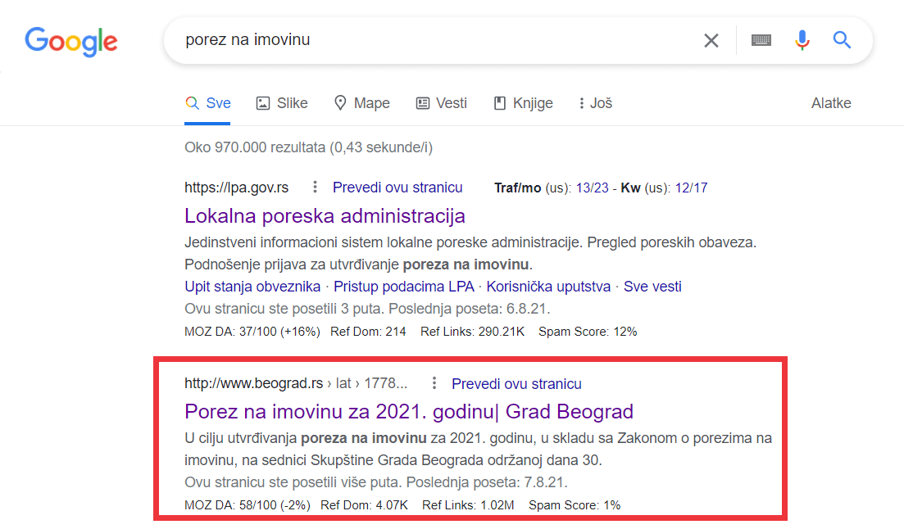Open the Vesti results tab
Viewport: 904px width, 529px height.
441,103
